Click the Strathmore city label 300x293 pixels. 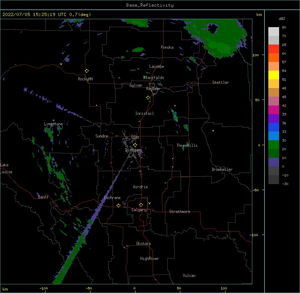pyautogui.click(x=180, y=212)
